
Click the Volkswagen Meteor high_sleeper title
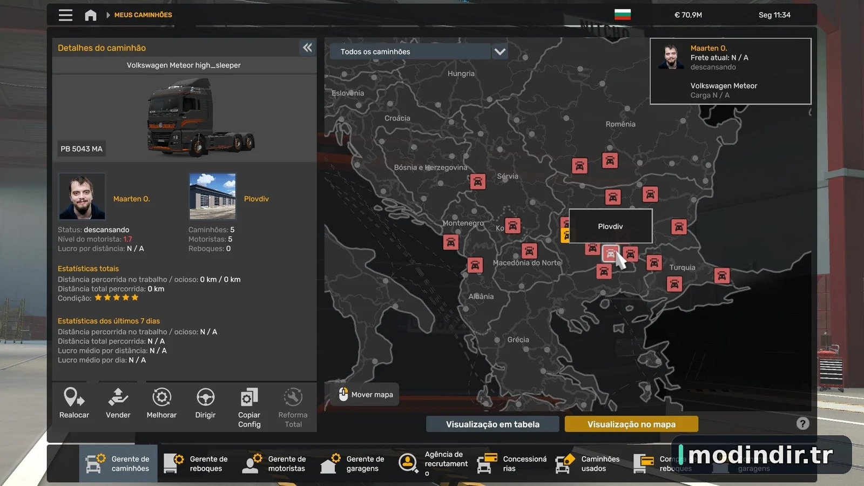click(x=184, y=65)
